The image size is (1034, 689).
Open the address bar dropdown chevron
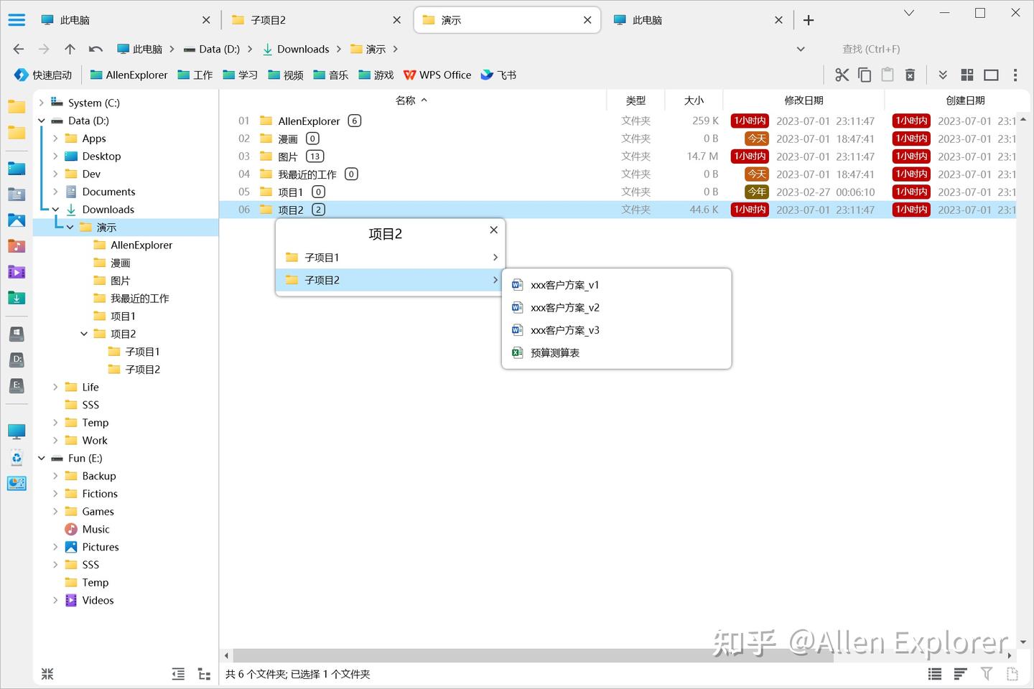pyautogui.click(x=800, y=49)
